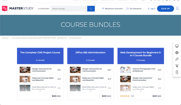Image resolution: width=181 pixels, height=105 pixels.
Task: Click the desktop monitor icon in side panel
Action: [x=177, y=46]
